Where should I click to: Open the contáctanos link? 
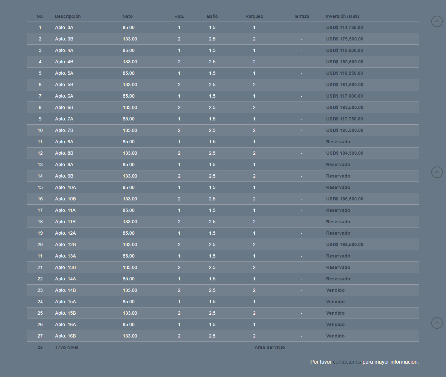tap(347, 362)
